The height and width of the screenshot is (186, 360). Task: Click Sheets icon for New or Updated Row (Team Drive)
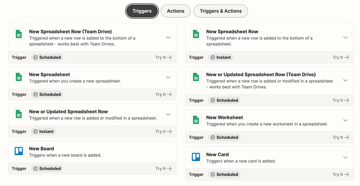point(196,77)
